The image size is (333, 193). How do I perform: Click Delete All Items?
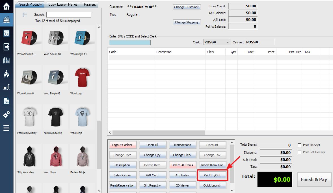point(182,165)
